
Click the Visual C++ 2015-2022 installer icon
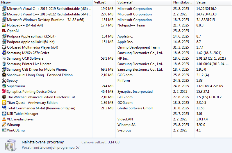[x=4, y=14]
